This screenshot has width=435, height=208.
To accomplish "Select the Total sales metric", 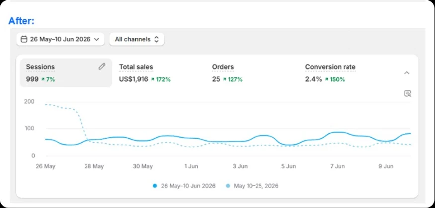I will [x=136, y=67].
